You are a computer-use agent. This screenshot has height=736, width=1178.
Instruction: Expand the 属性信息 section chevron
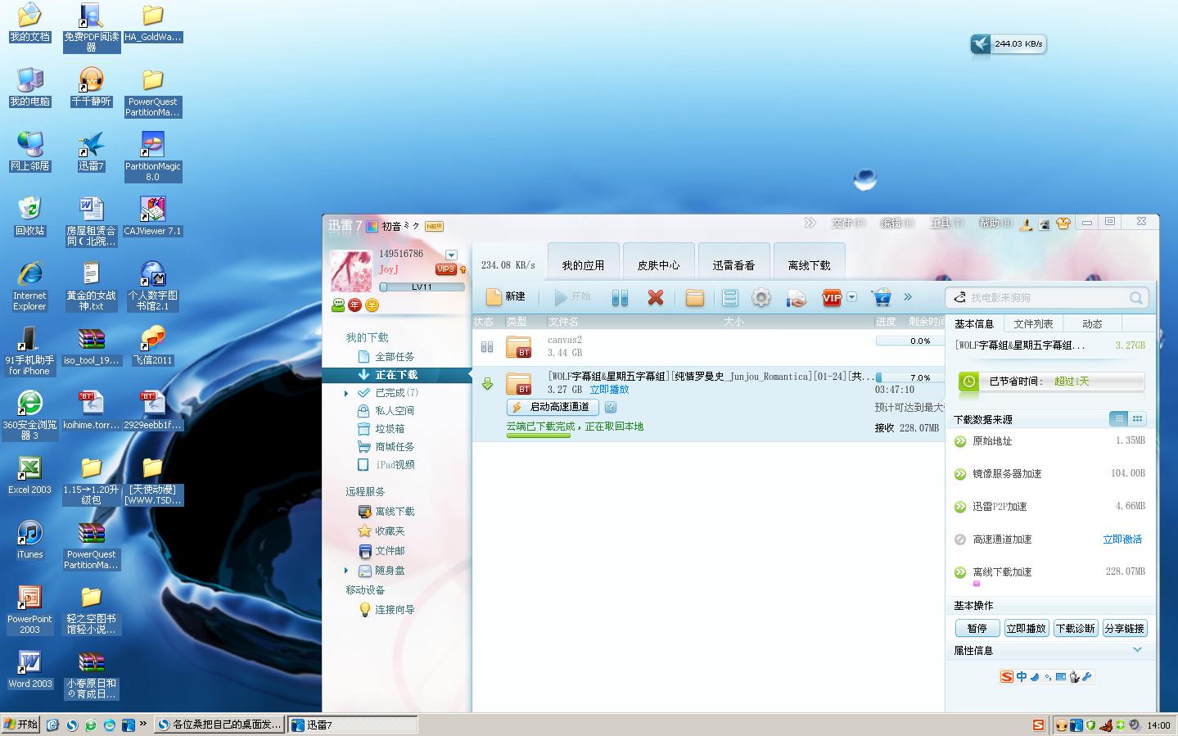pyautogui.click(x=1137, y=650)
